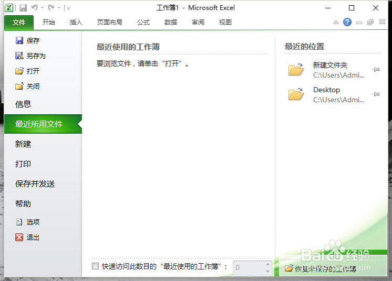Select 最近所用文件 in the sidebar
This screenshot has height=281, width=392.
[43, 124]
